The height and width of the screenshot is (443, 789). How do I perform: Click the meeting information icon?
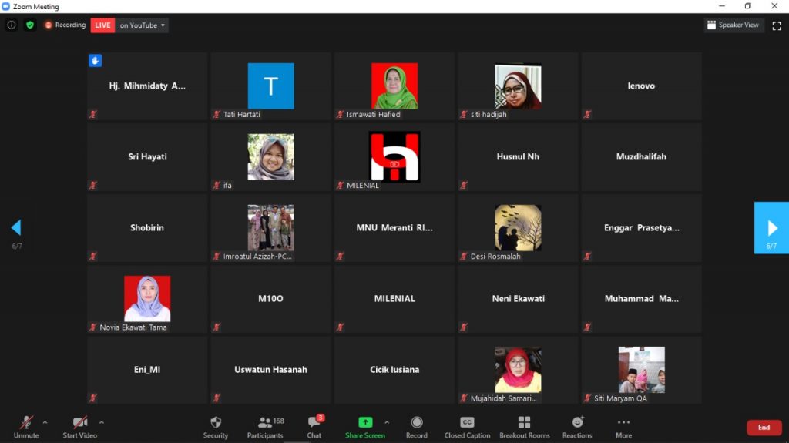12,25
